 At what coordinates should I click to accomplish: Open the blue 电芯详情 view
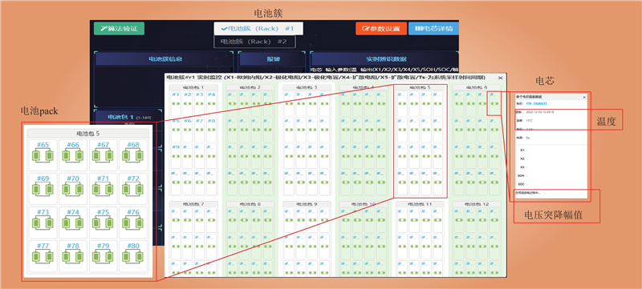pos(433,29)
